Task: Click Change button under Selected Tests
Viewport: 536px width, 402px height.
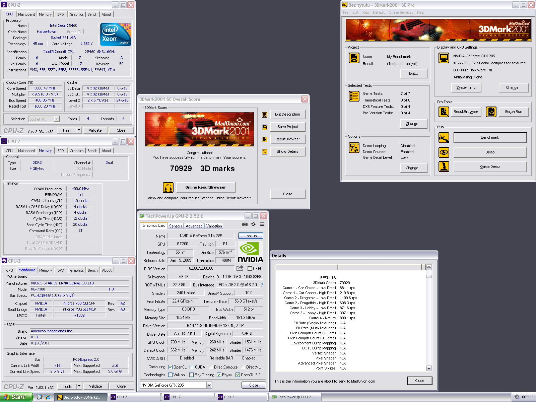Action: pos(414,124)
